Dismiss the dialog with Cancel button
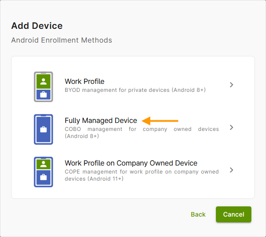Image resolution: width=266 pixels, height=237 pixels. pyautogui.click(x=234, y=214)
